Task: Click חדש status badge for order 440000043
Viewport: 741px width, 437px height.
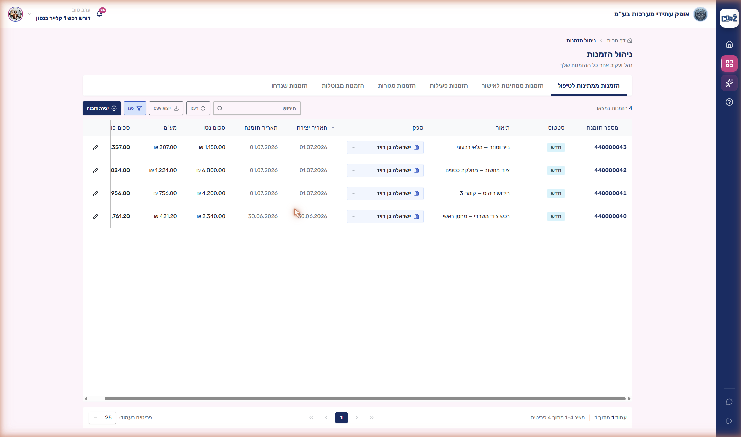Action: coord(556,147)
